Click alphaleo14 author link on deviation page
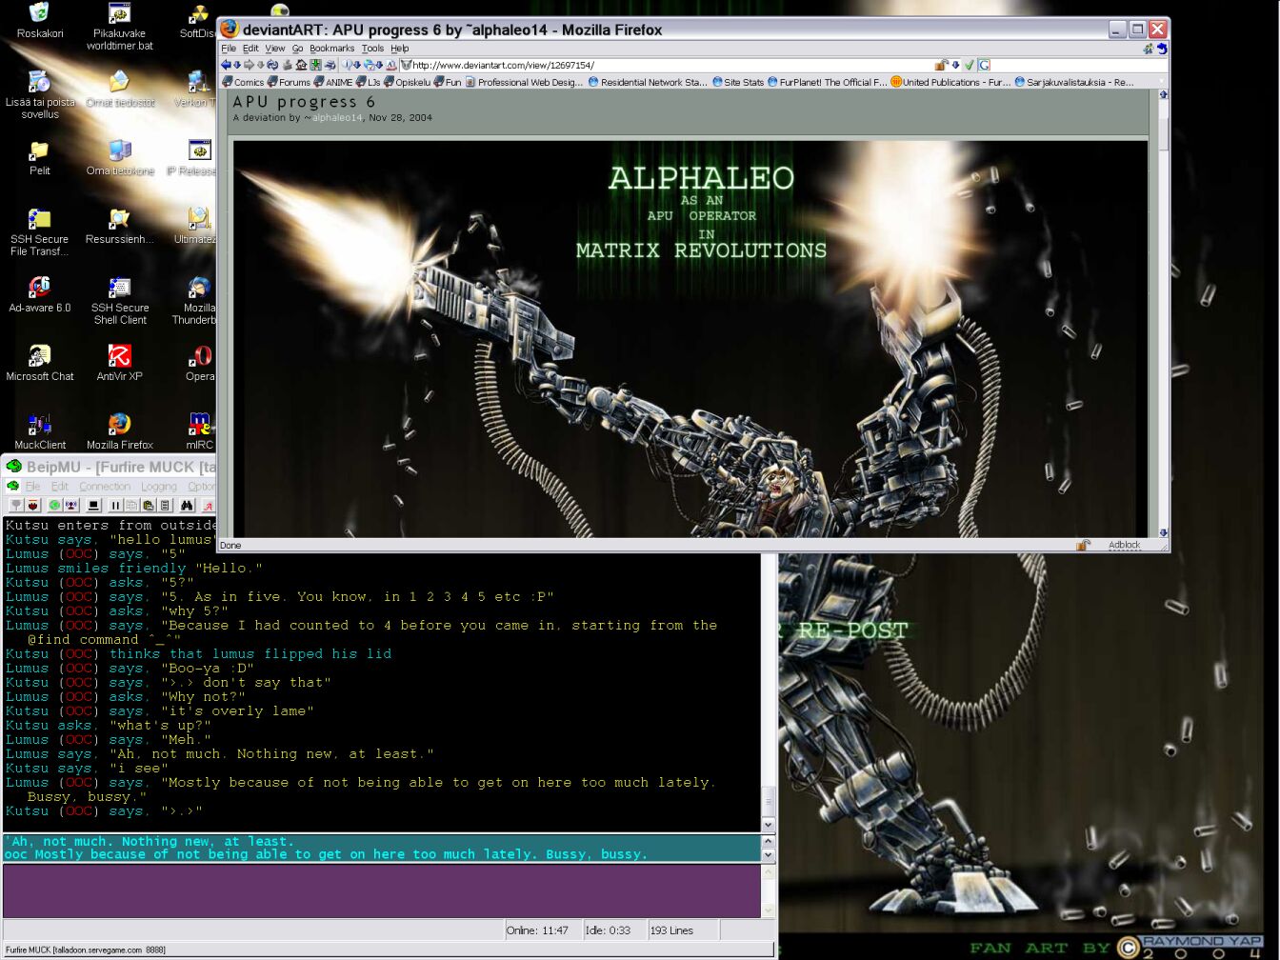This screenshot has width=1280, height=960. (x=337, y=117)
